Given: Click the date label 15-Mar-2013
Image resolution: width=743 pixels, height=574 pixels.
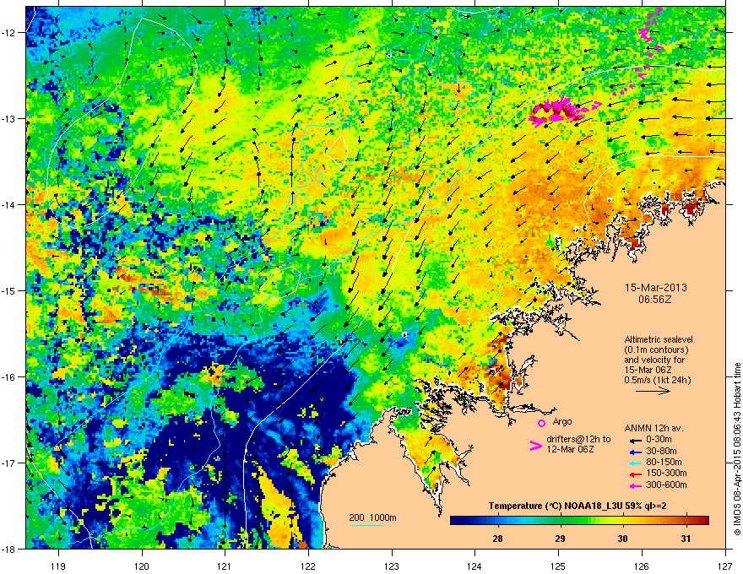Looking at the screenshot, I should (x=656, y=288).
